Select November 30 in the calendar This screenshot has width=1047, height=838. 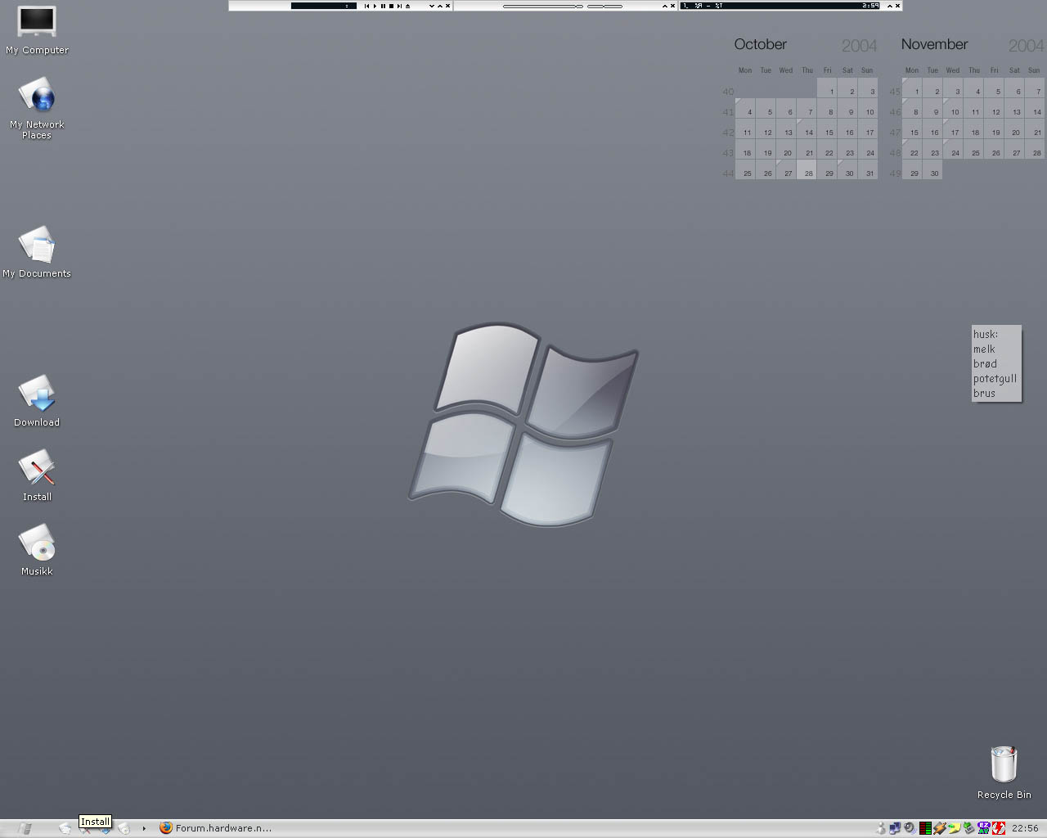click(932, 170)
